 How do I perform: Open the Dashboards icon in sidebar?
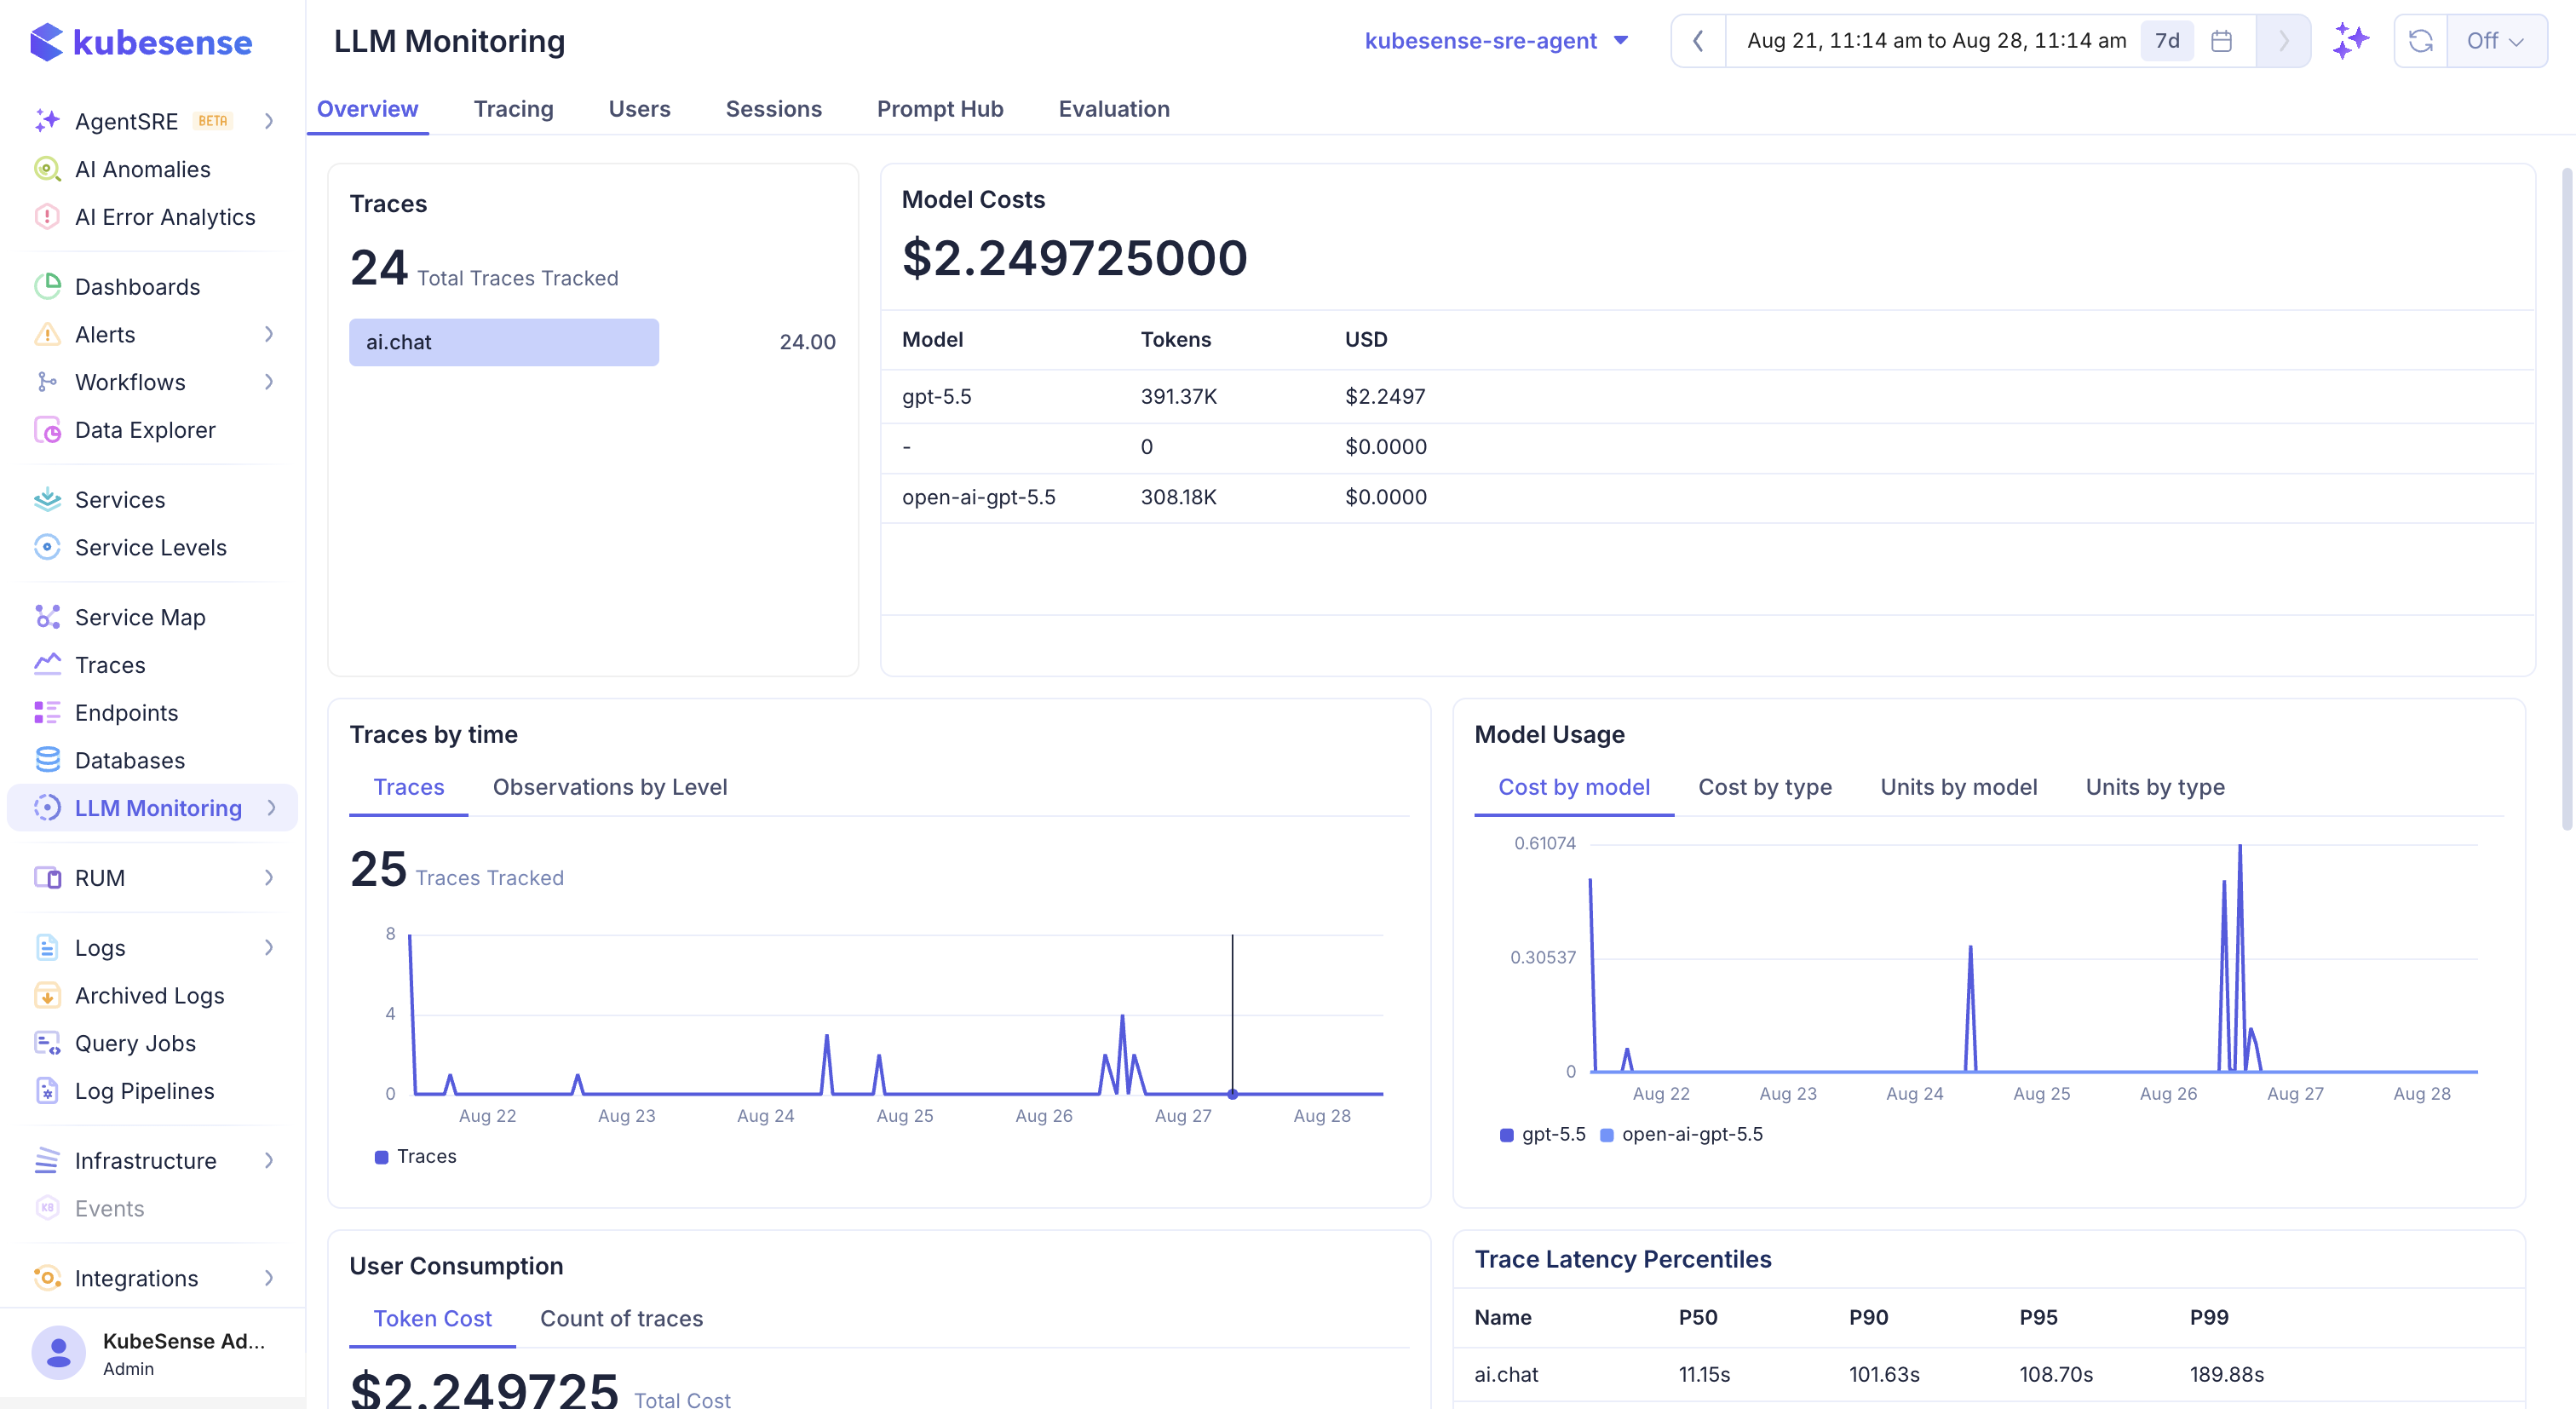pyautogui.click(x=47, y=287)
